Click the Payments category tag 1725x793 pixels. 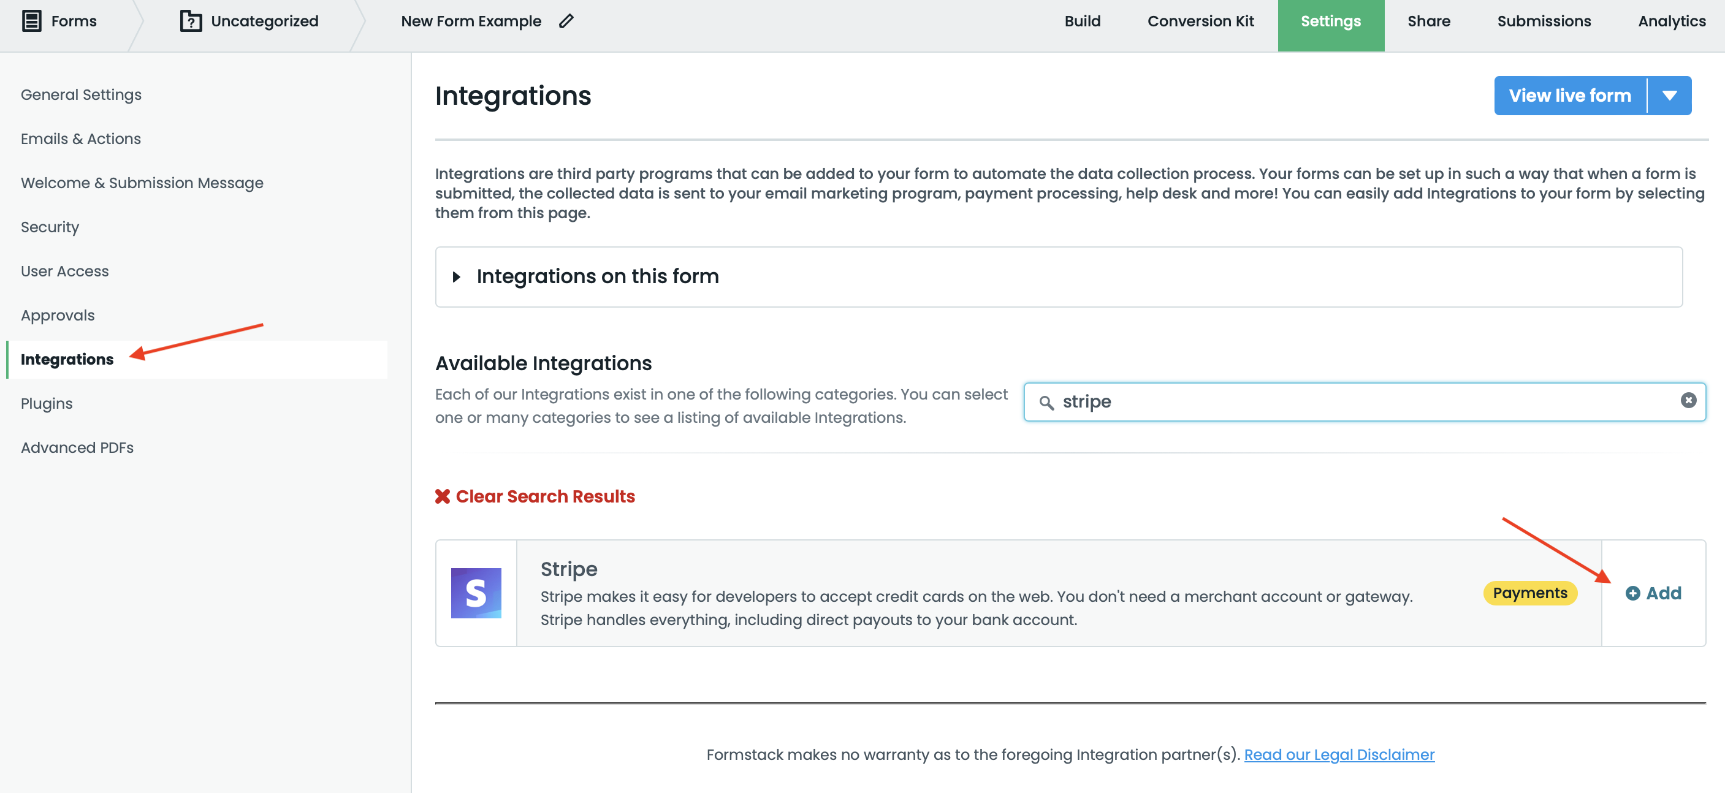point(1529,593)
